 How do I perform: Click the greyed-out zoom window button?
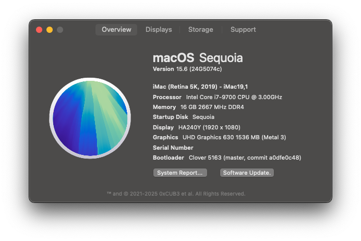click(60, 30)
